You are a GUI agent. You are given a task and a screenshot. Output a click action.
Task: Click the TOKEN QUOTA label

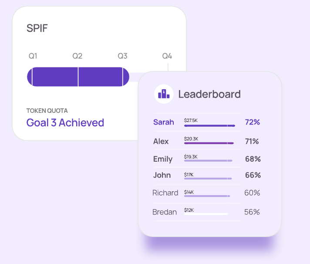[47, 111]
